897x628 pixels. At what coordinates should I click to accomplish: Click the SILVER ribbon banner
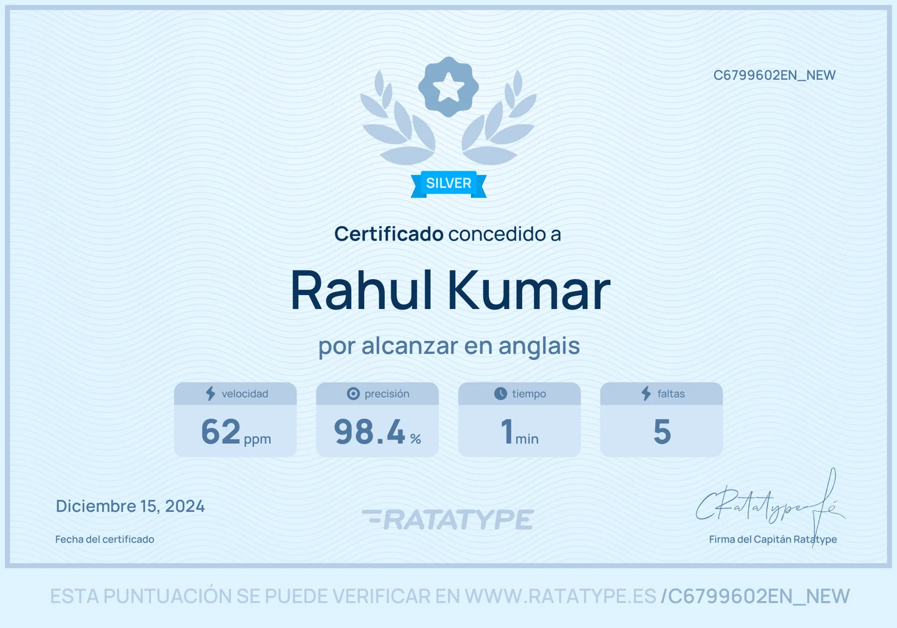tap(448, 184)
